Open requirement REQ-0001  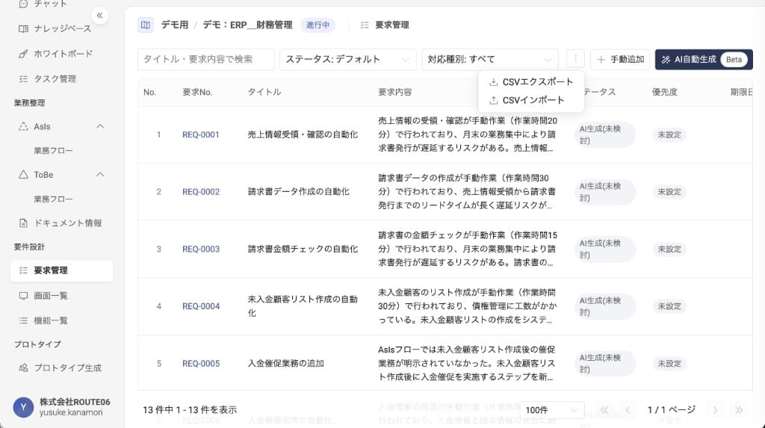click(201, 134)
